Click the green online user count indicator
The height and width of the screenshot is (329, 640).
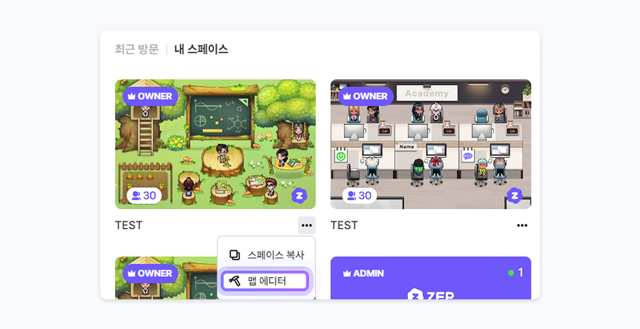(515, 273)
